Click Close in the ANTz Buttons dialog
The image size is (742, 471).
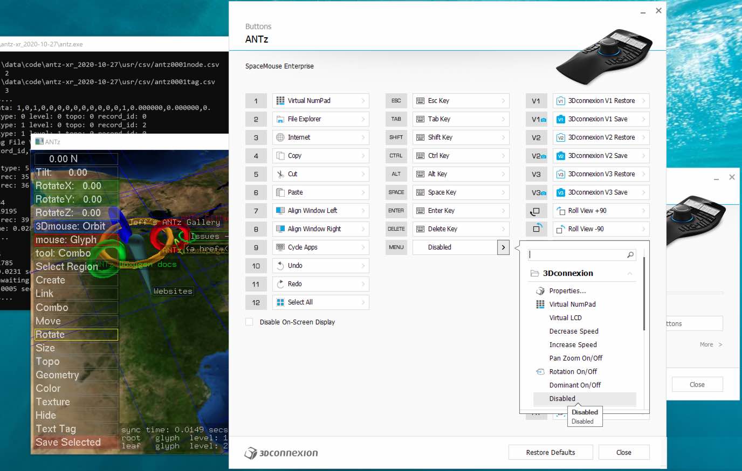(x=624, y=452)
